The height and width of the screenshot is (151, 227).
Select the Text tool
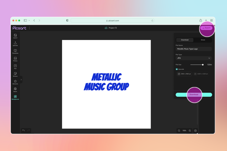15,66
